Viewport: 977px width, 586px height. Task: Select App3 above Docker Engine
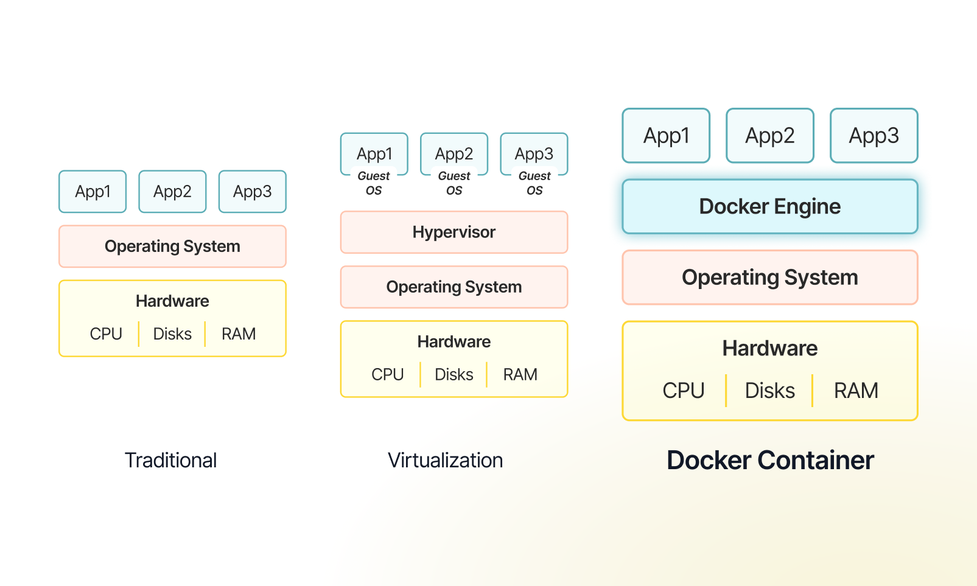[874, 136]
